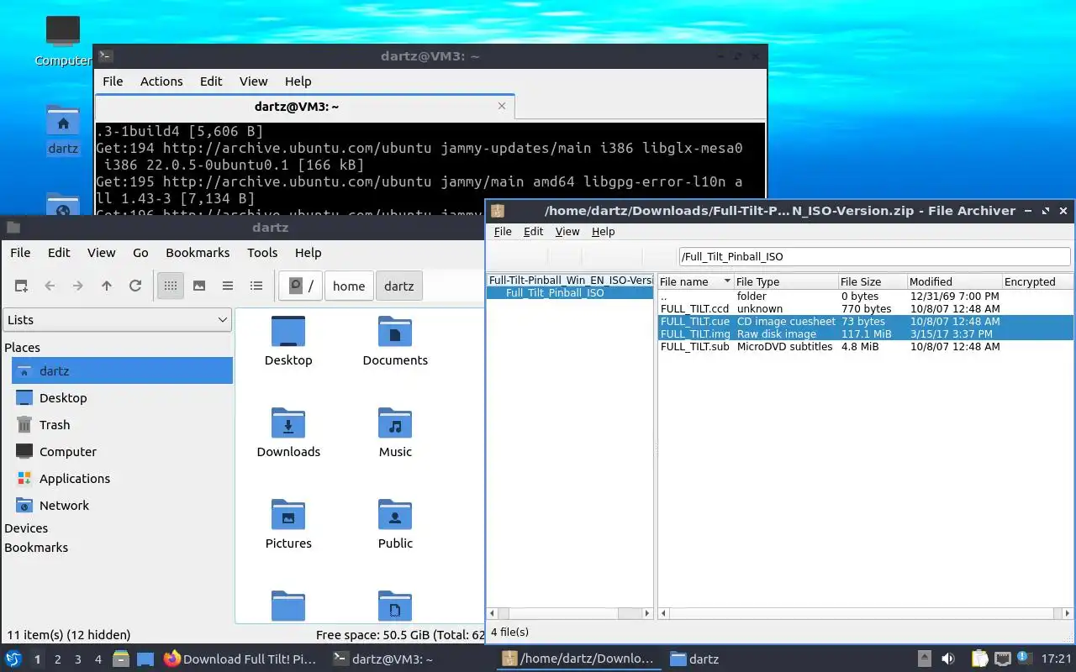Open the volume control tray icon
Viewport: 1076px width, 672px height.
(x=948, y=659)
